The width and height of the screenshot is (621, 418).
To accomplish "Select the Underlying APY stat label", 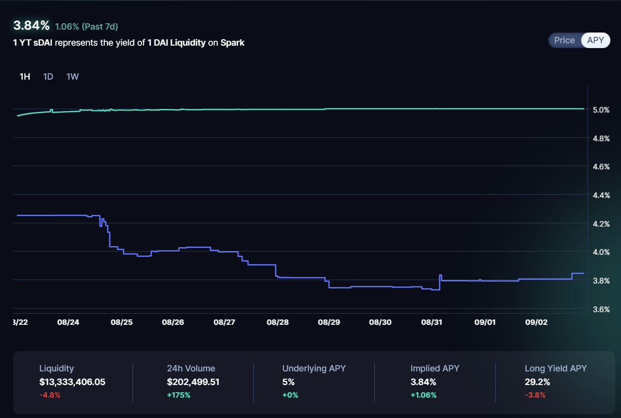I will 314,368.
